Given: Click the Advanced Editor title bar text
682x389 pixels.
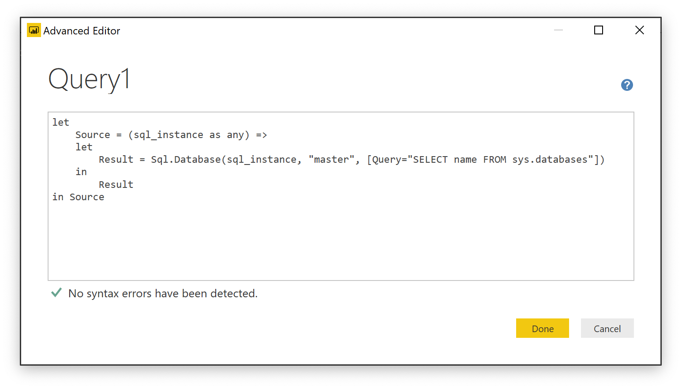Looking at the screenshot, I should [x=82, y=30].
